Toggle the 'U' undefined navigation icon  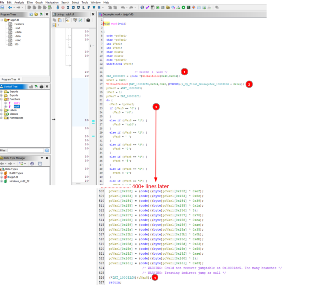point(78,8)
